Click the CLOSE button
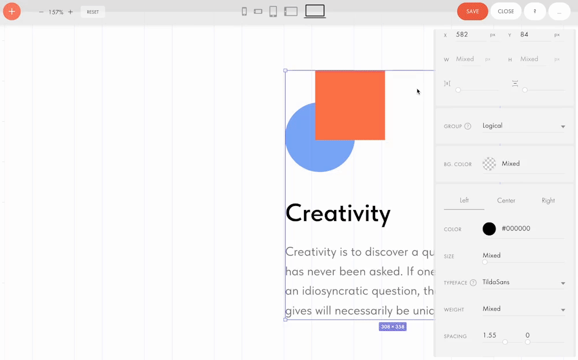Image resolution: width=578 pixels, height=360 pixels. click(506, 12)
